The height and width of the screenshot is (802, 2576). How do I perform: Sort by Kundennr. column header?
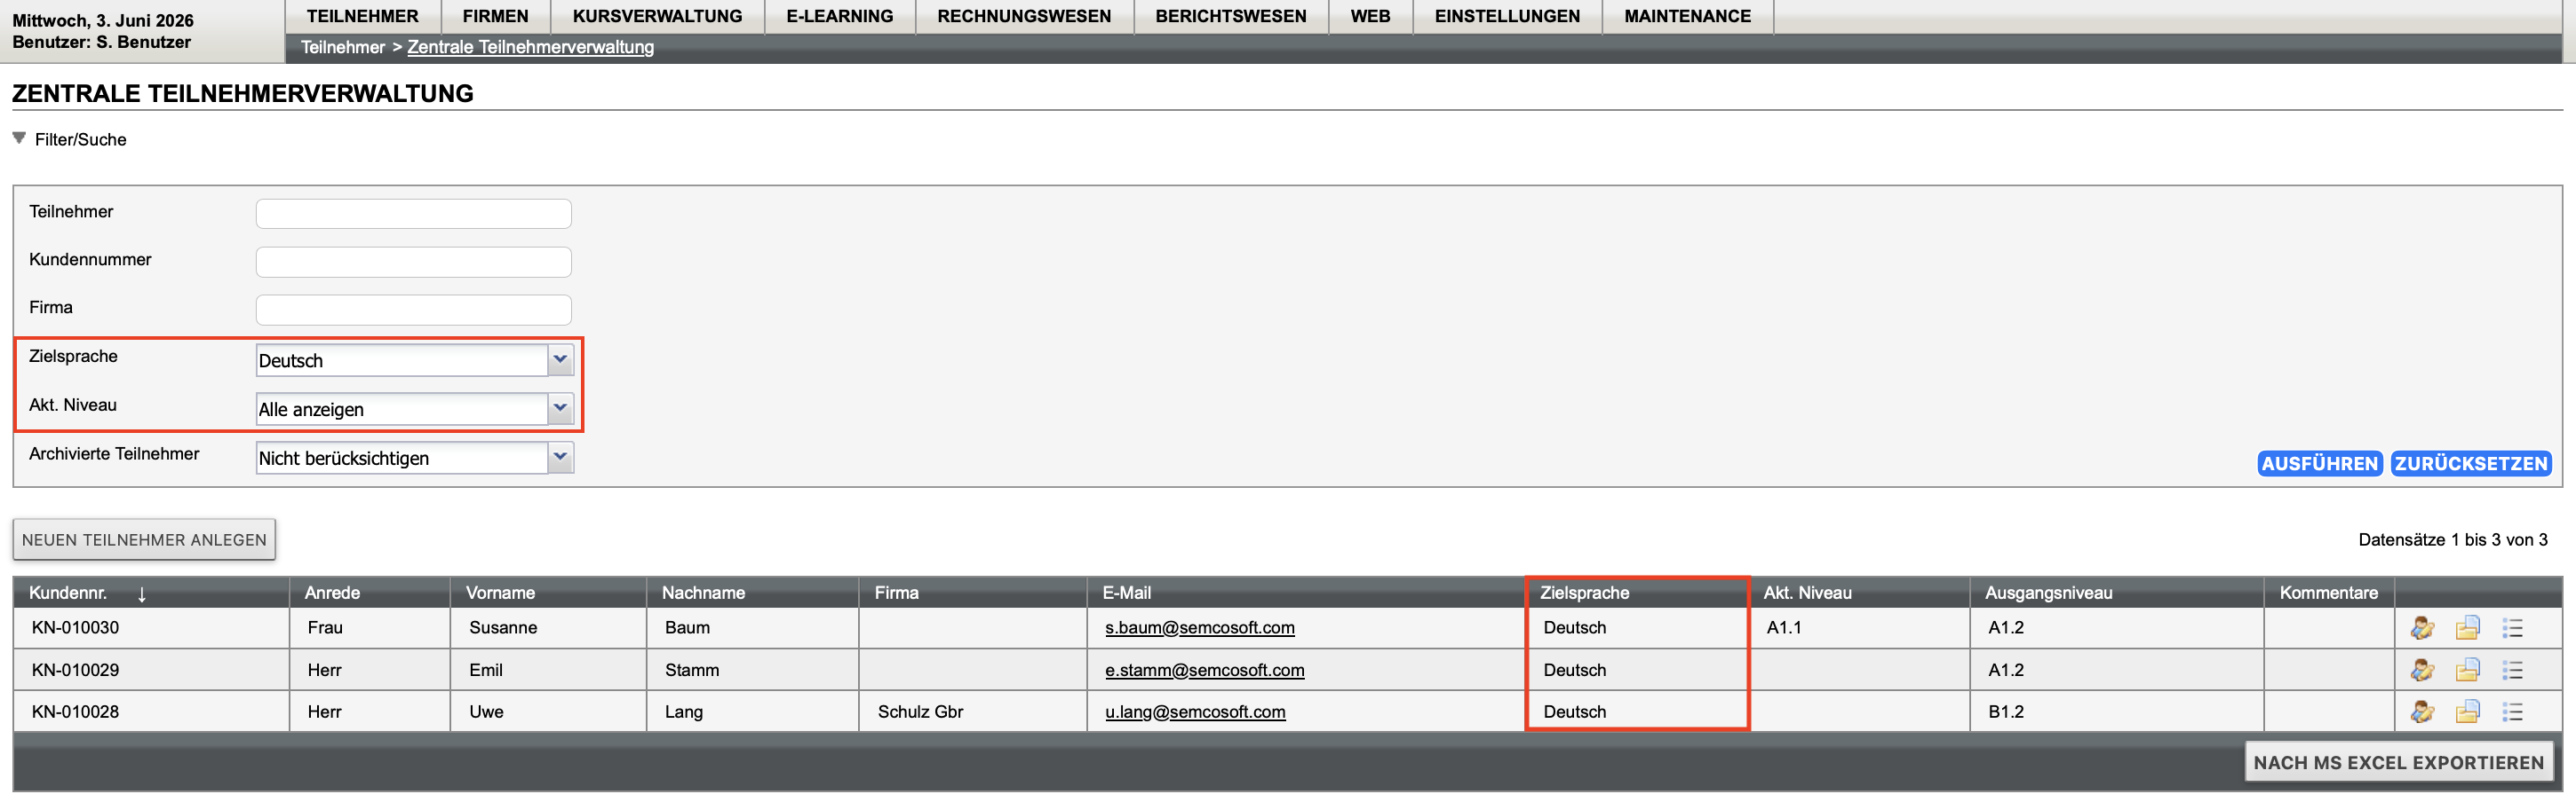pyautogui.click(x=68, y=594)
